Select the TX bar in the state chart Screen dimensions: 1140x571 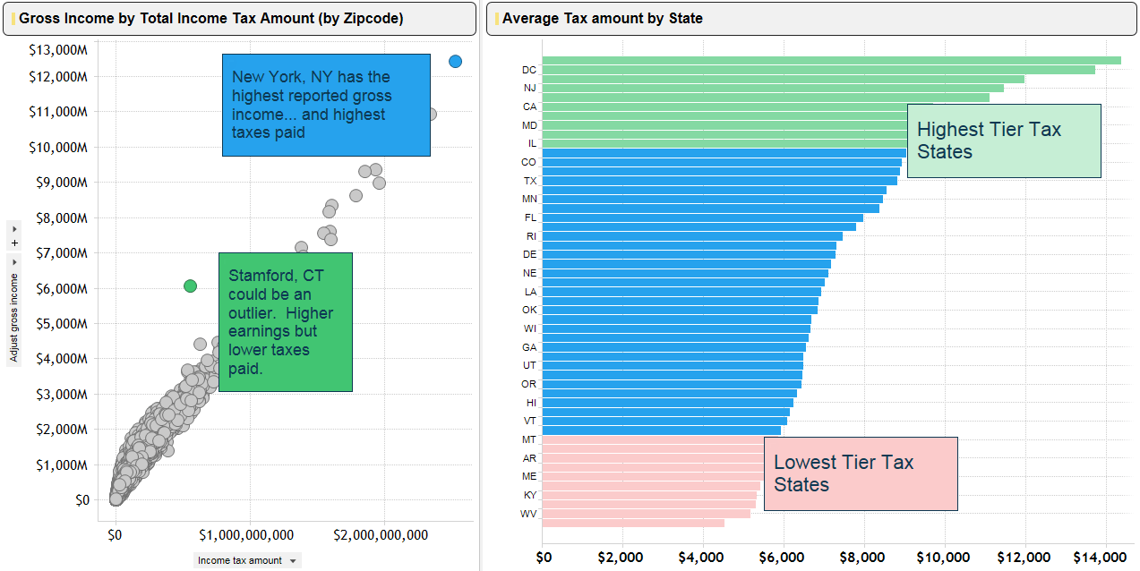pos(719,181)
